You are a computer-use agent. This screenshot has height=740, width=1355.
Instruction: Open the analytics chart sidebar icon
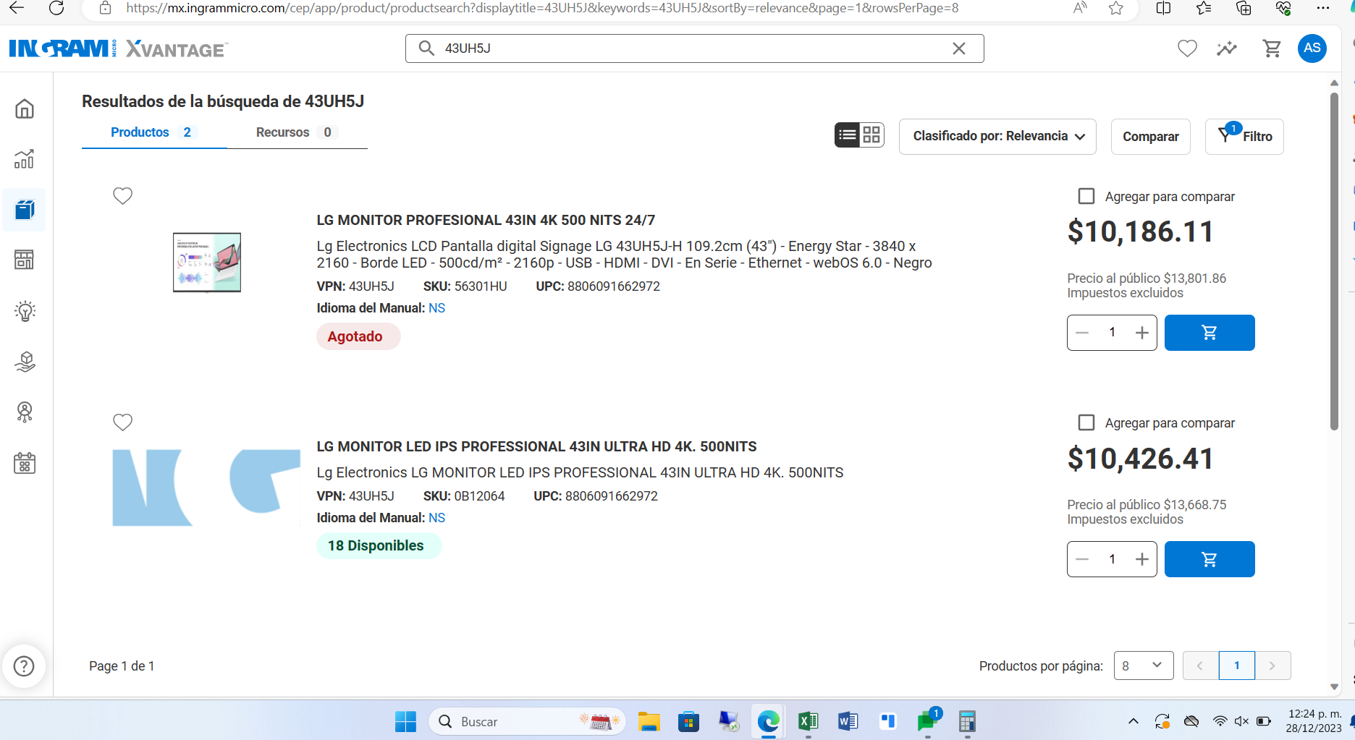[25, 159]
